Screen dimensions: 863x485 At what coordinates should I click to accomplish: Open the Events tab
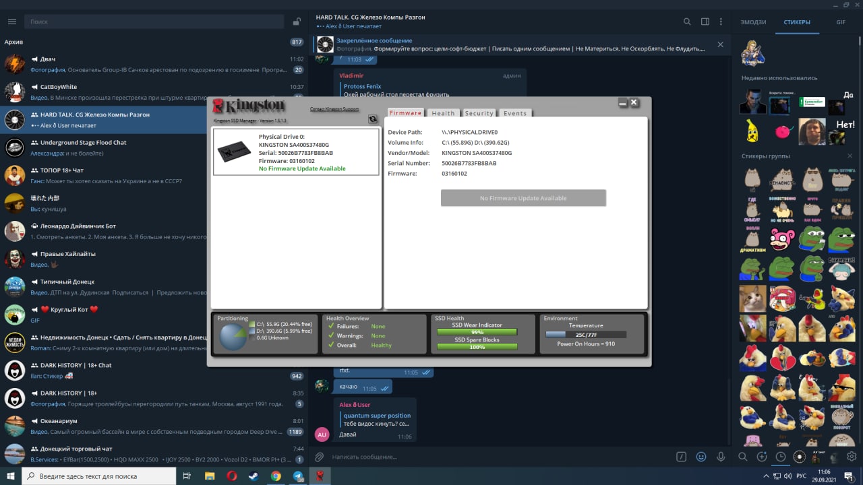pyautogui.click(x=515, y=113)
